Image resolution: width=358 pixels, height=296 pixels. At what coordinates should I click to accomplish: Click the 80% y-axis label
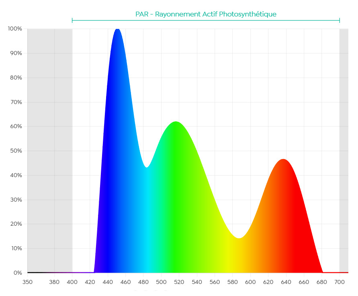pos(16,78)
